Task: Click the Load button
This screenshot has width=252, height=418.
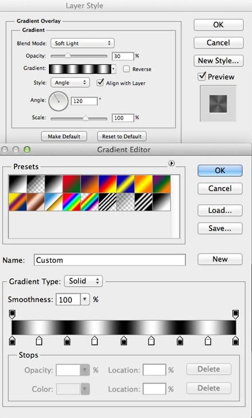Action: coord(220,210)
